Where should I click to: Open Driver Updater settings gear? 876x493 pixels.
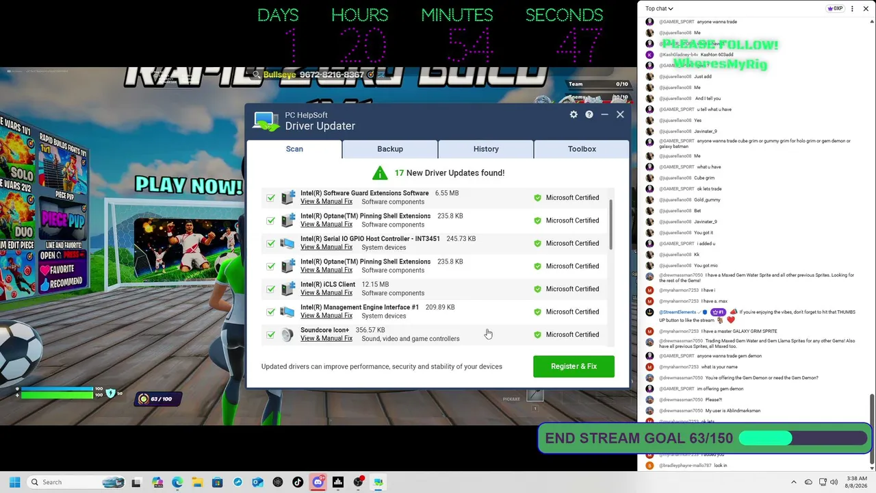tap(574, 114)
